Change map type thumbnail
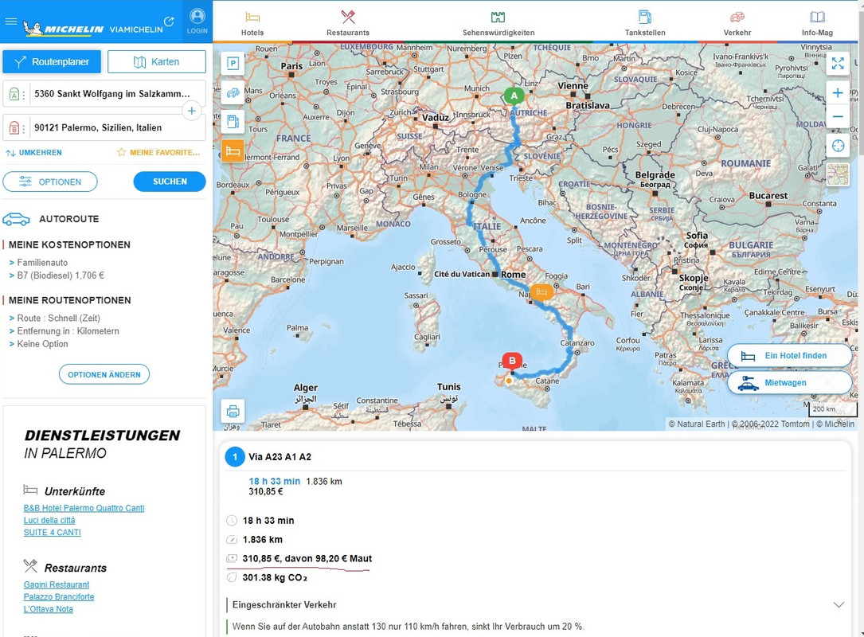Screen dimensions: 864x637 838,174
